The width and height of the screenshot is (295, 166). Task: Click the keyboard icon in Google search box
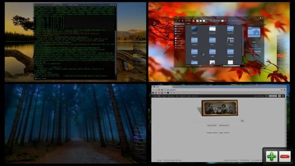[242, 121]
